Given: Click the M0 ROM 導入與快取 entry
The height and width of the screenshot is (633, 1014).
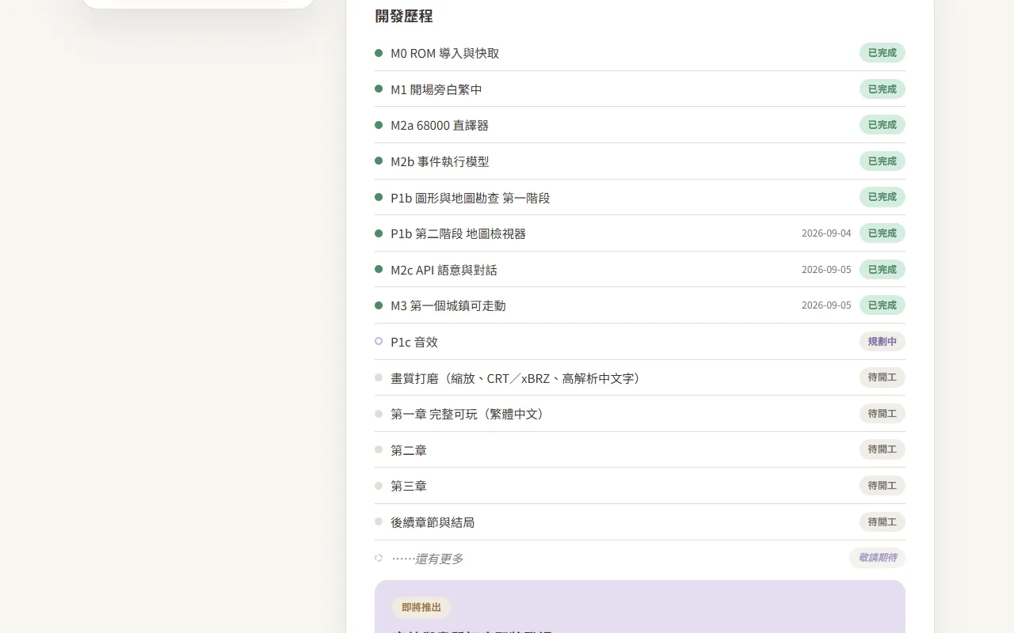Looking at the screenshot, I should point(445,53).
